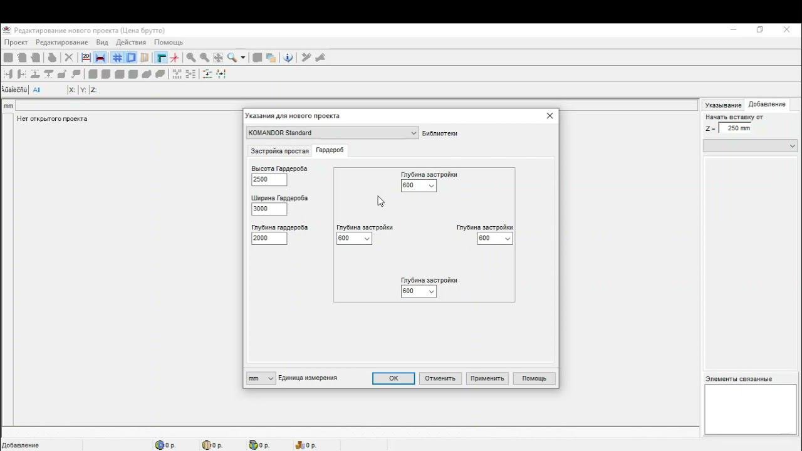
Task: Switch to the Указывание panel tab
Action: 723,105
